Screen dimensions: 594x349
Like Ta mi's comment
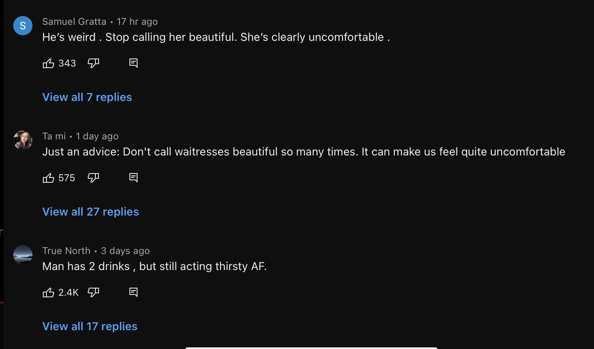coord(48,178)
